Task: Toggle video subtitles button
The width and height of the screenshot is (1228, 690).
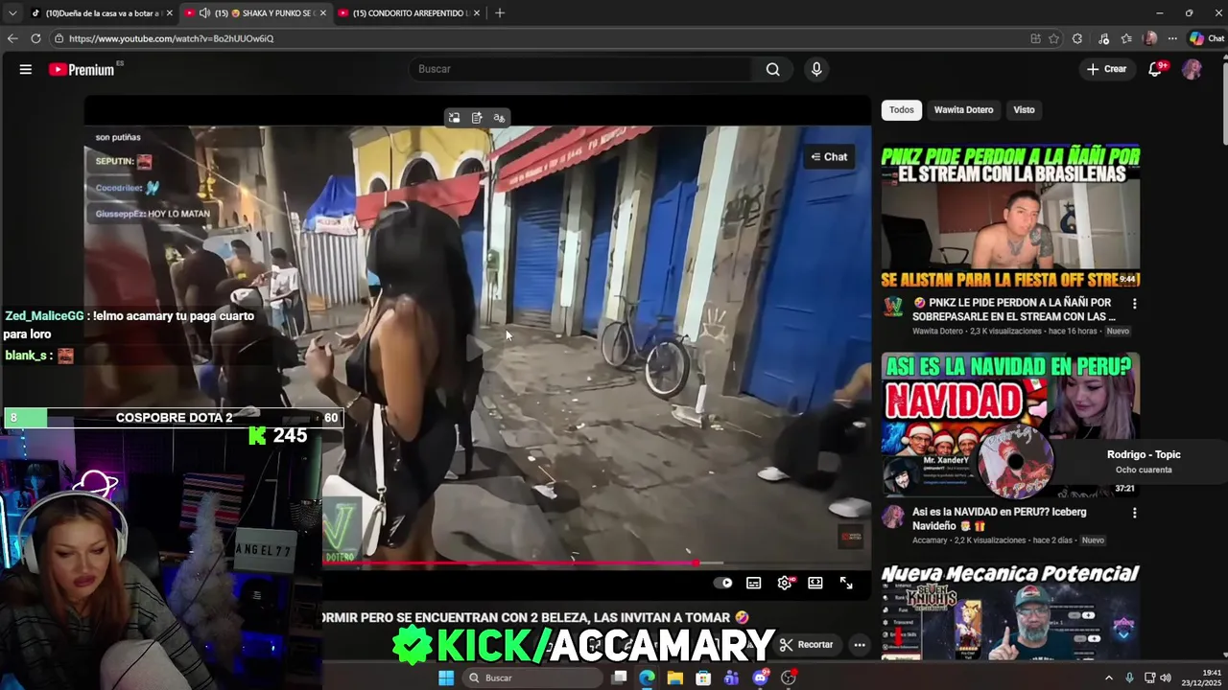Action: pos(754,583)
